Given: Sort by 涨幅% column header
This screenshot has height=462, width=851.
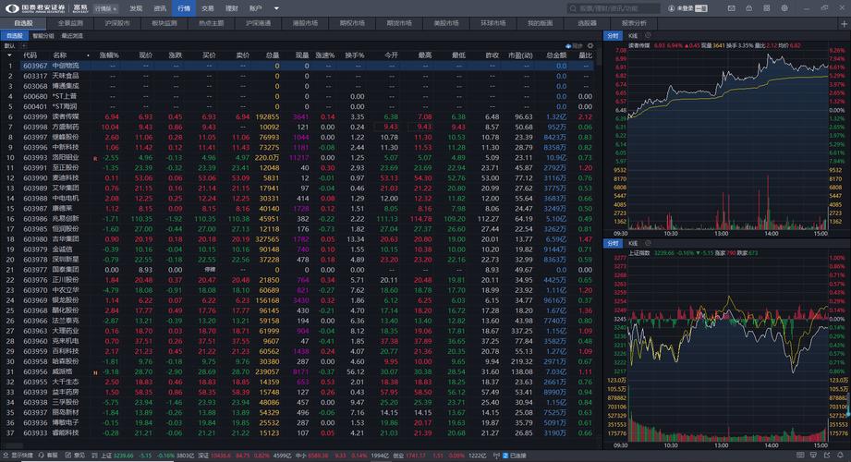Looking at the screenshot, I should (109, 55).
